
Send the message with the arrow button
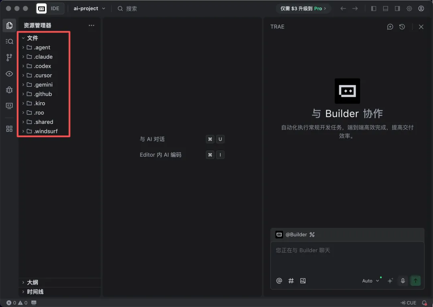pyautogui.click(x=416, y=281)
